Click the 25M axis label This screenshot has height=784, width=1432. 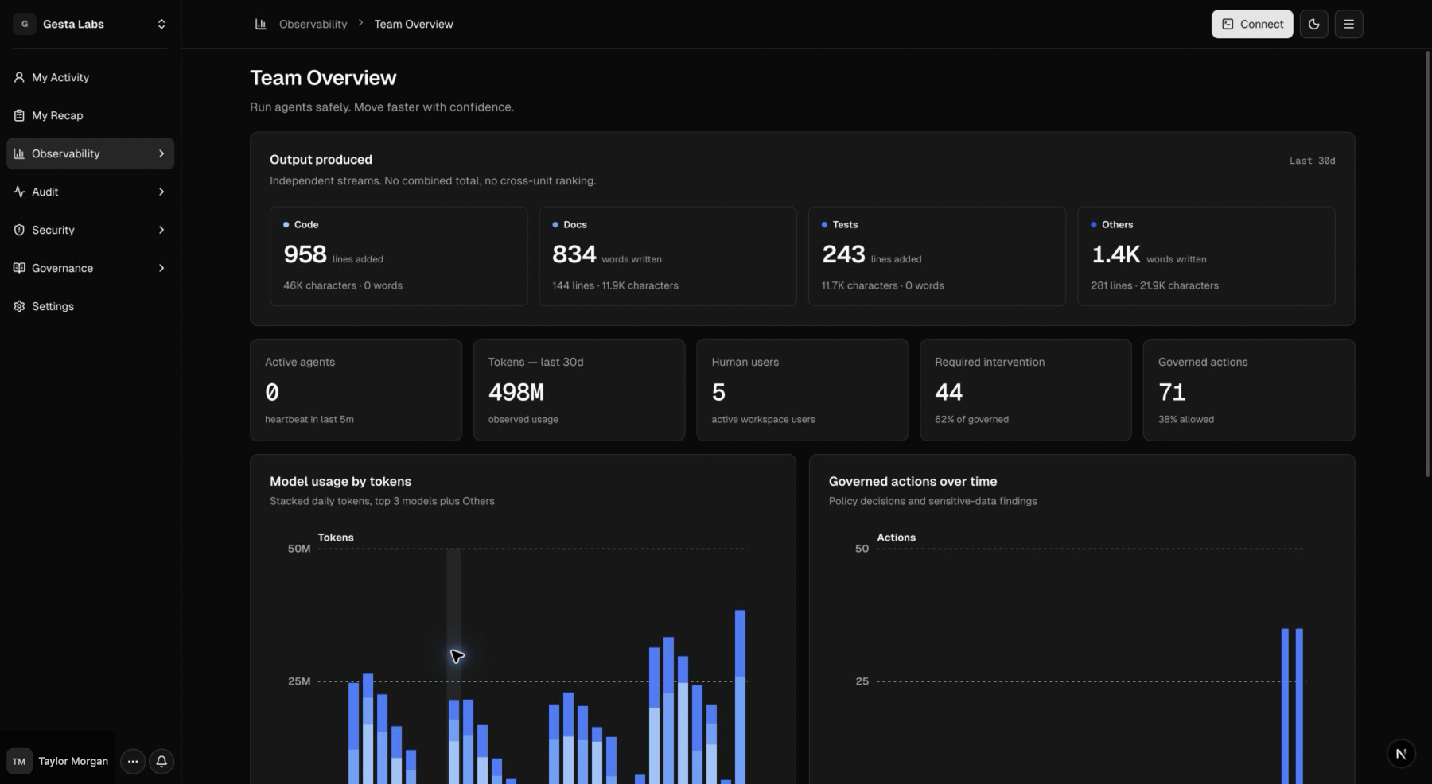click(299, 681)
